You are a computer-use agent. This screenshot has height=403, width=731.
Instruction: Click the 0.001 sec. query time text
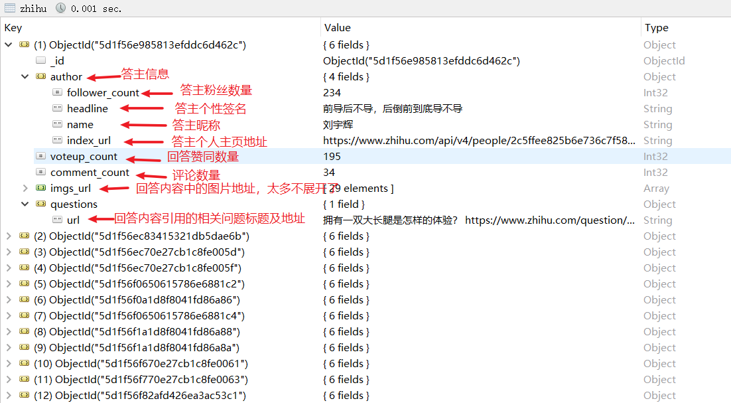point(96,9)
